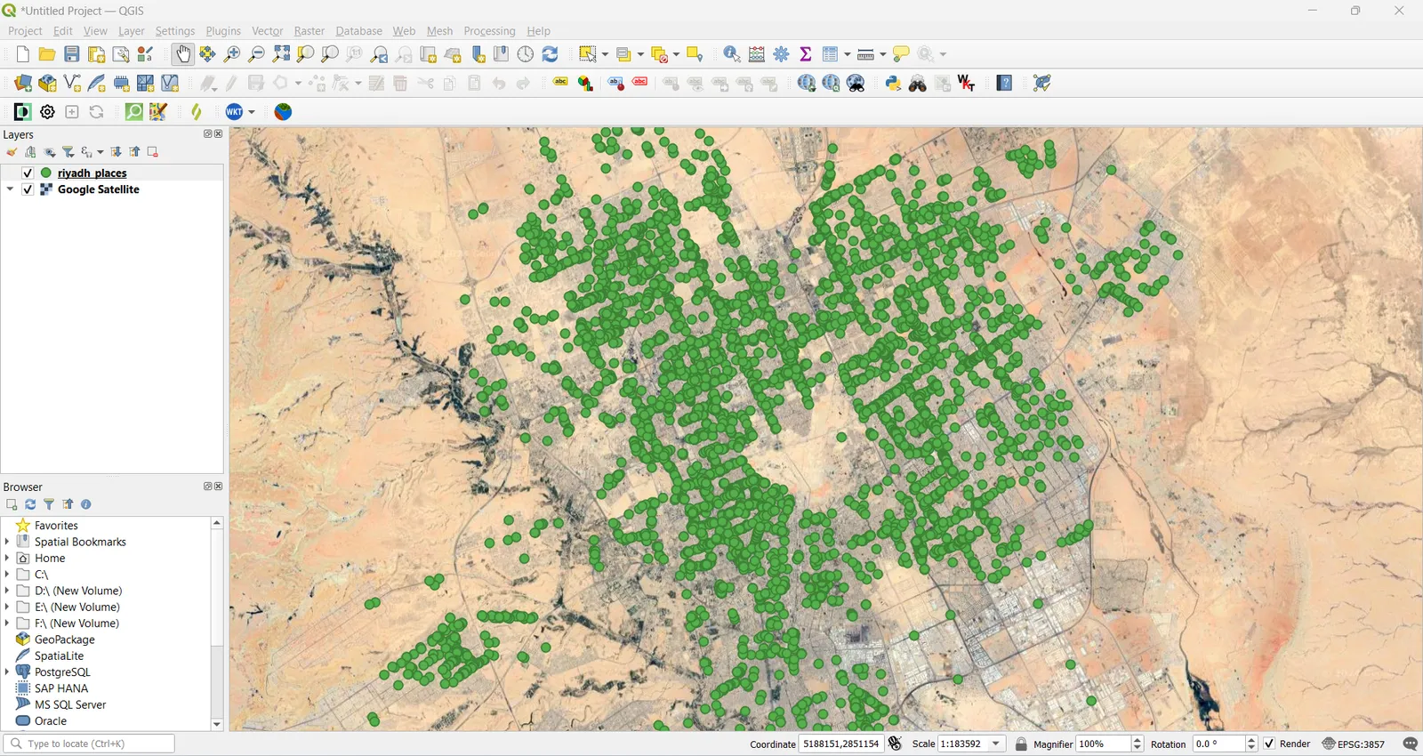This screenshot has width=1423, height=756.
Task: Click the Zoom Full extent icon
Action: tap(281, 55)
